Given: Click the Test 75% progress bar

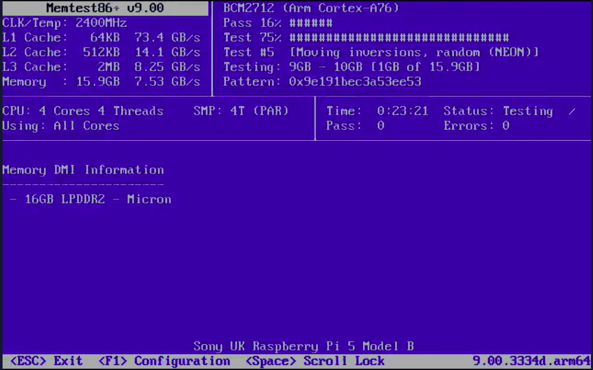Looking at the screenshot, I should [366, 38].
